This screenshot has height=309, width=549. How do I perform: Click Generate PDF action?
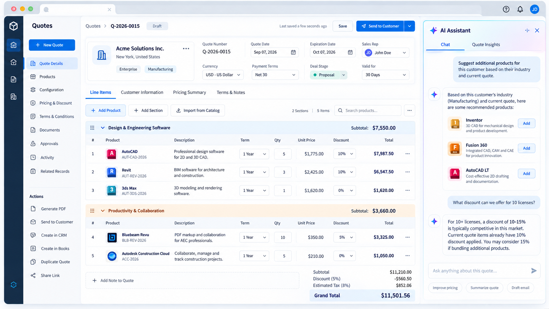click(53, 209)
